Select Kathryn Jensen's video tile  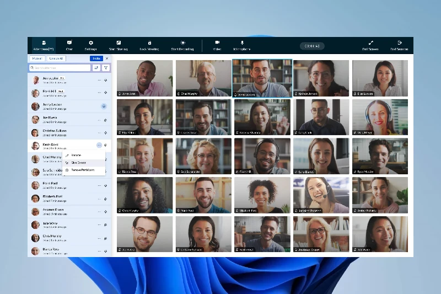pyautogui.click(x=321, y=78)
